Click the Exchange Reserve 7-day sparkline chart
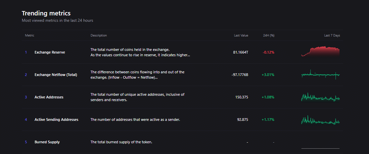Screen dimensions: 369x154 point(320,52)
